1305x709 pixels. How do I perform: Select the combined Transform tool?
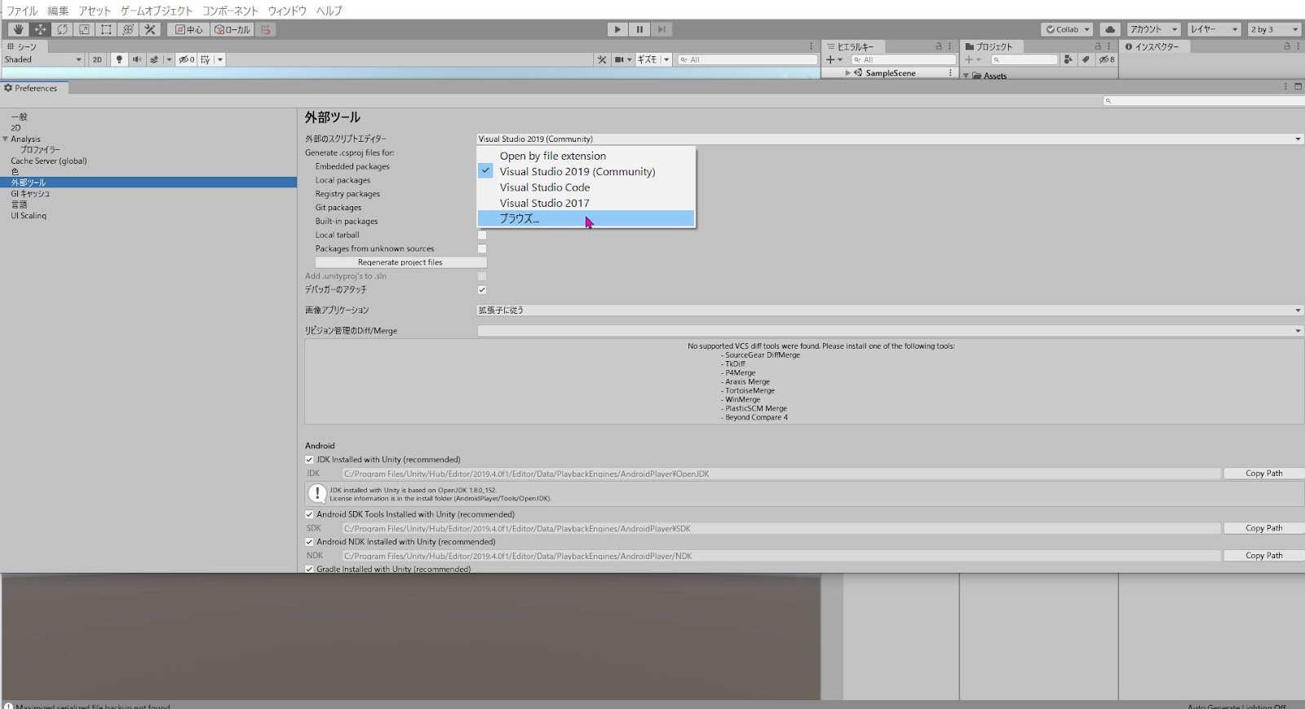(x=128, y=29)
